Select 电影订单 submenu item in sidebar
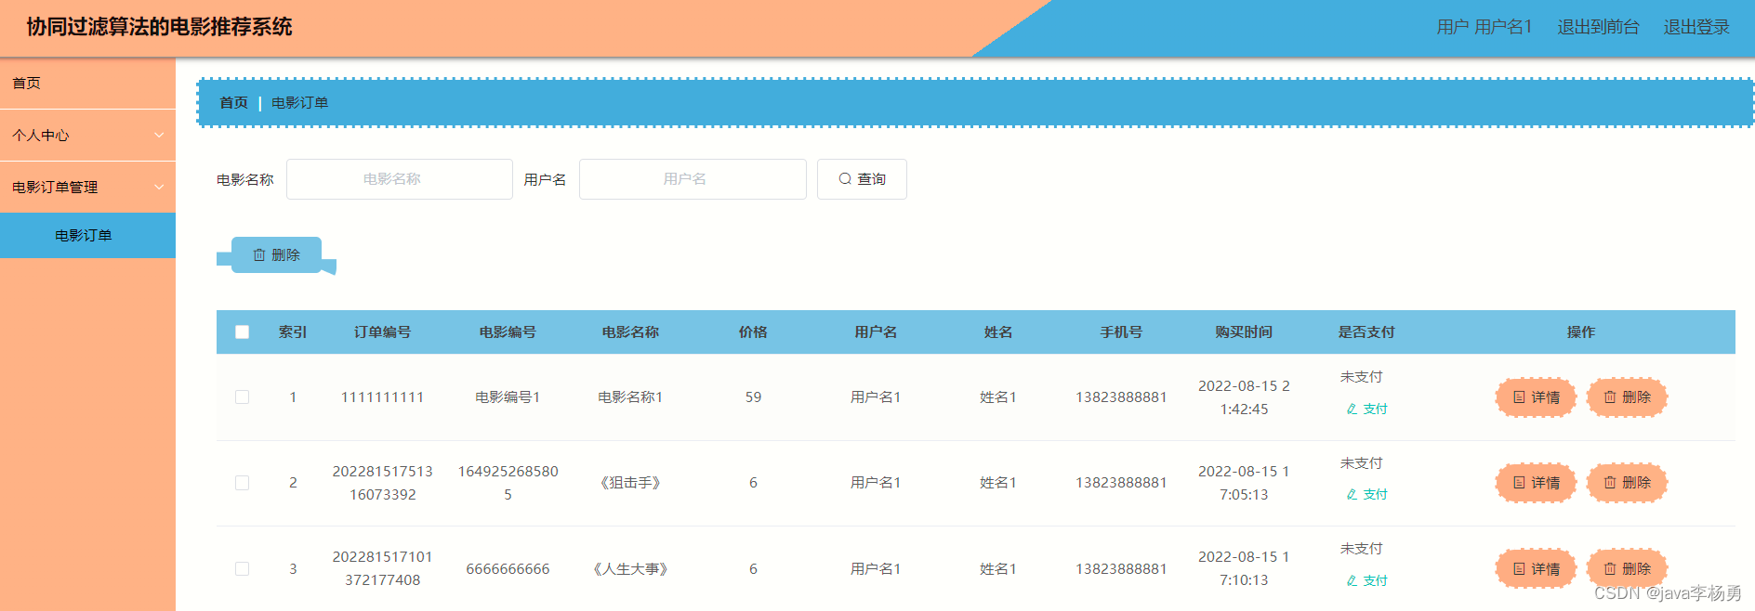Image resolution: width=1755 pixels, height=611 pixels. click(87, 236)
